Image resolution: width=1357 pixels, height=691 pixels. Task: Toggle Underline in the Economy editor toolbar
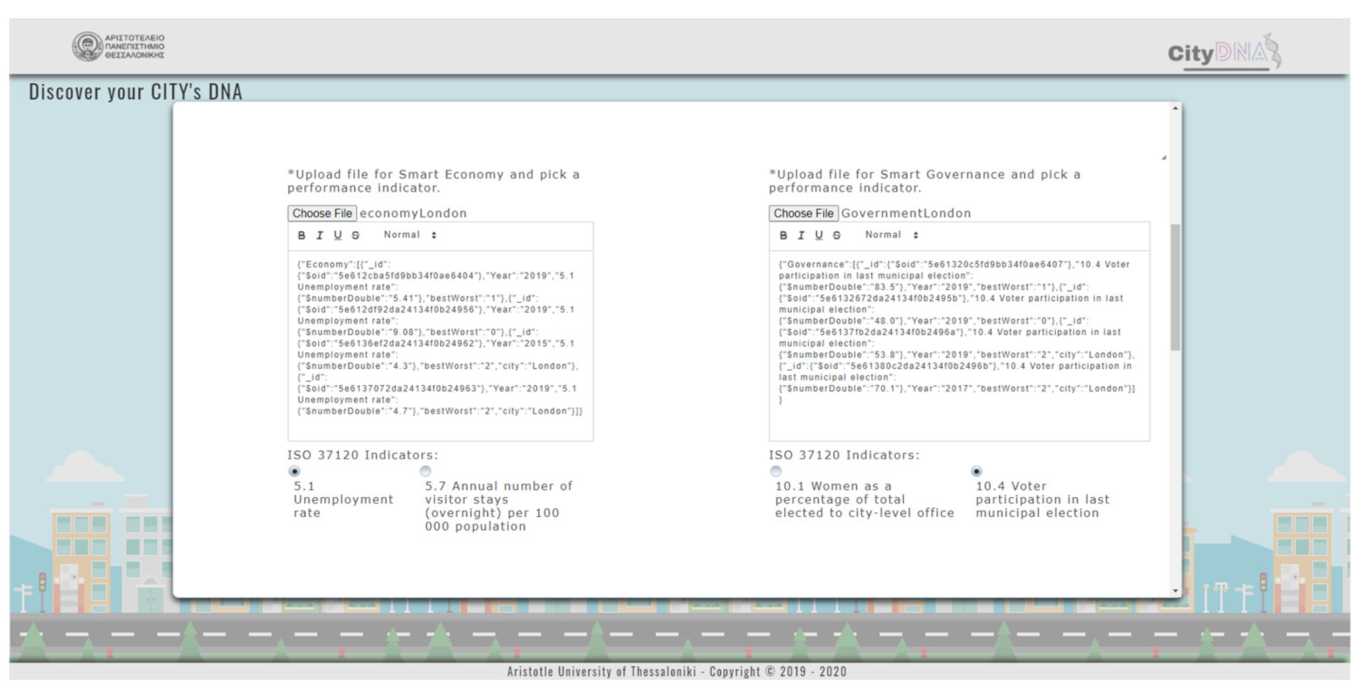pos(338,235)
